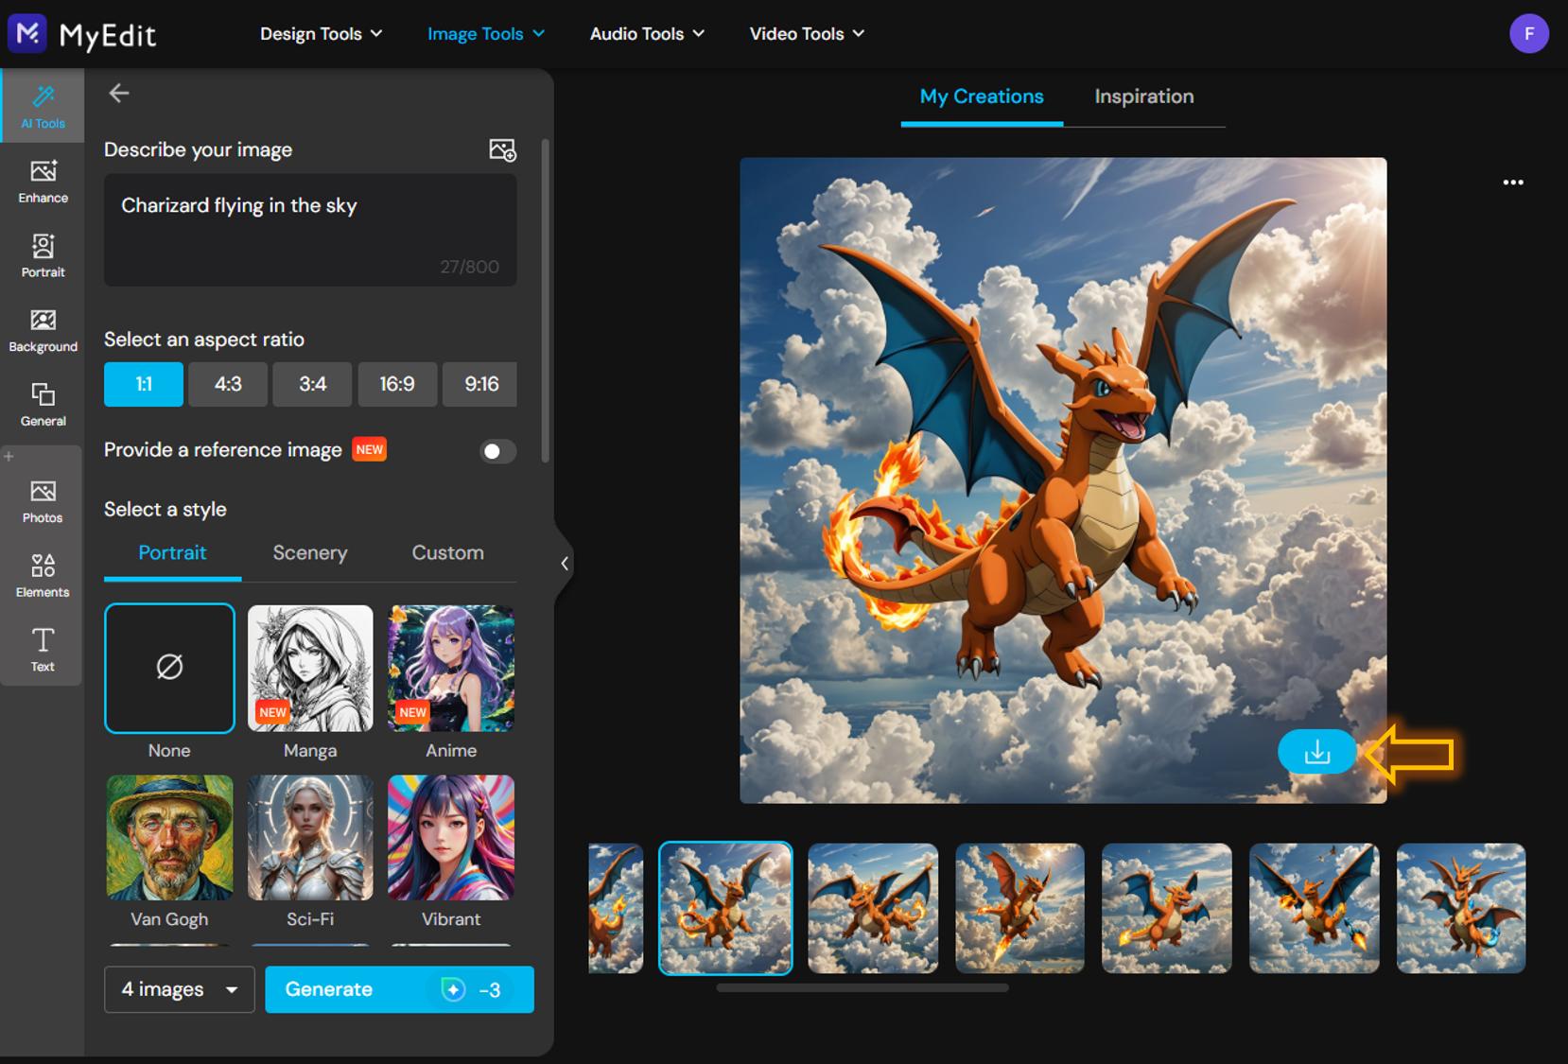Viewport: 1568px width, 1064px height.
Task: Click the credits icon on Generate button
Action: 453,989
